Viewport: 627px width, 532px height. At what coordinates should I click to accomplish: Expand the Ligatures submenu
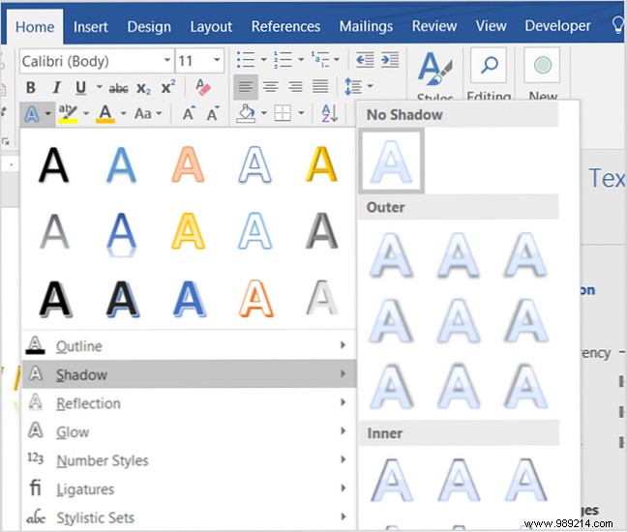coord(189,488)
